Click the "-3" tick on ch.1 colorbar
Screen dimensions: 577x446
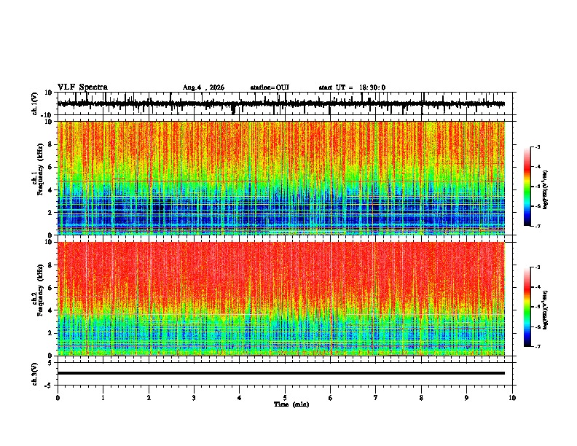point(538,146)
